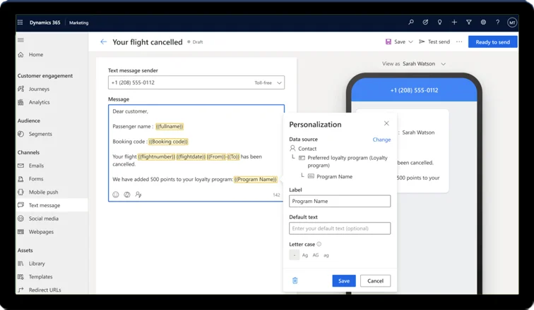Screen dimensions: 534x310
Task: Select the 'AG' uppercase letter case option
Action: click(316, 255)
